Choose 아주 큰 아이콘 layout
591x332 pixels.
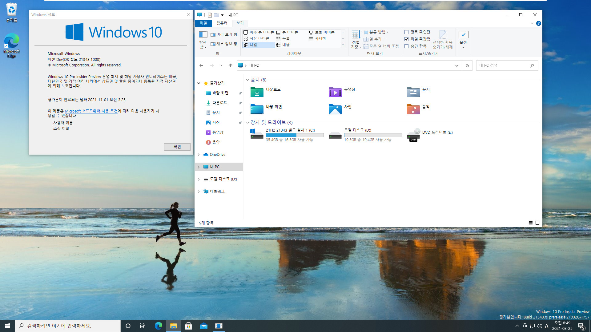[259, 32]
